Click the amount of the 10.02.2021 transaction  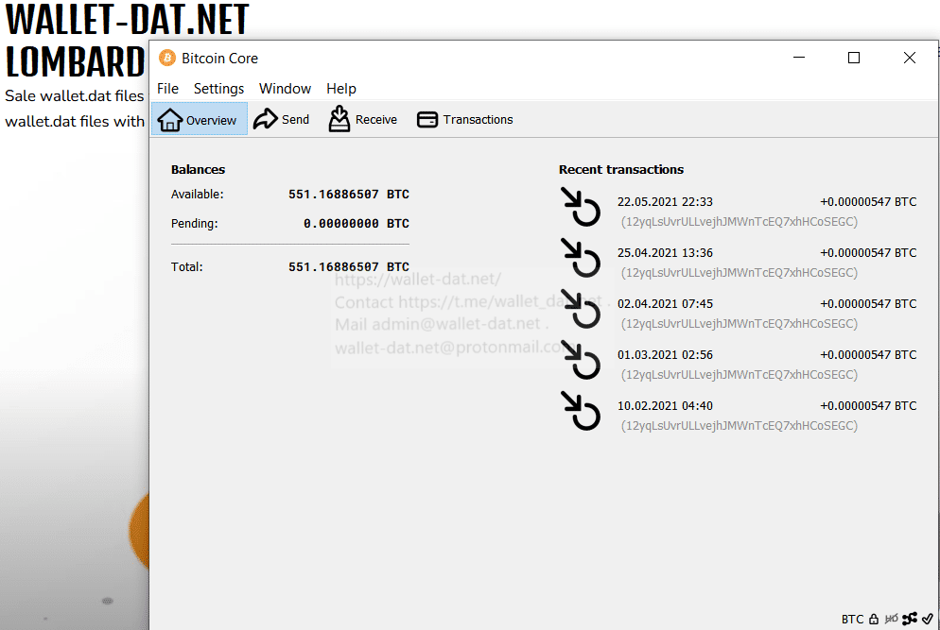coord(868,405)
